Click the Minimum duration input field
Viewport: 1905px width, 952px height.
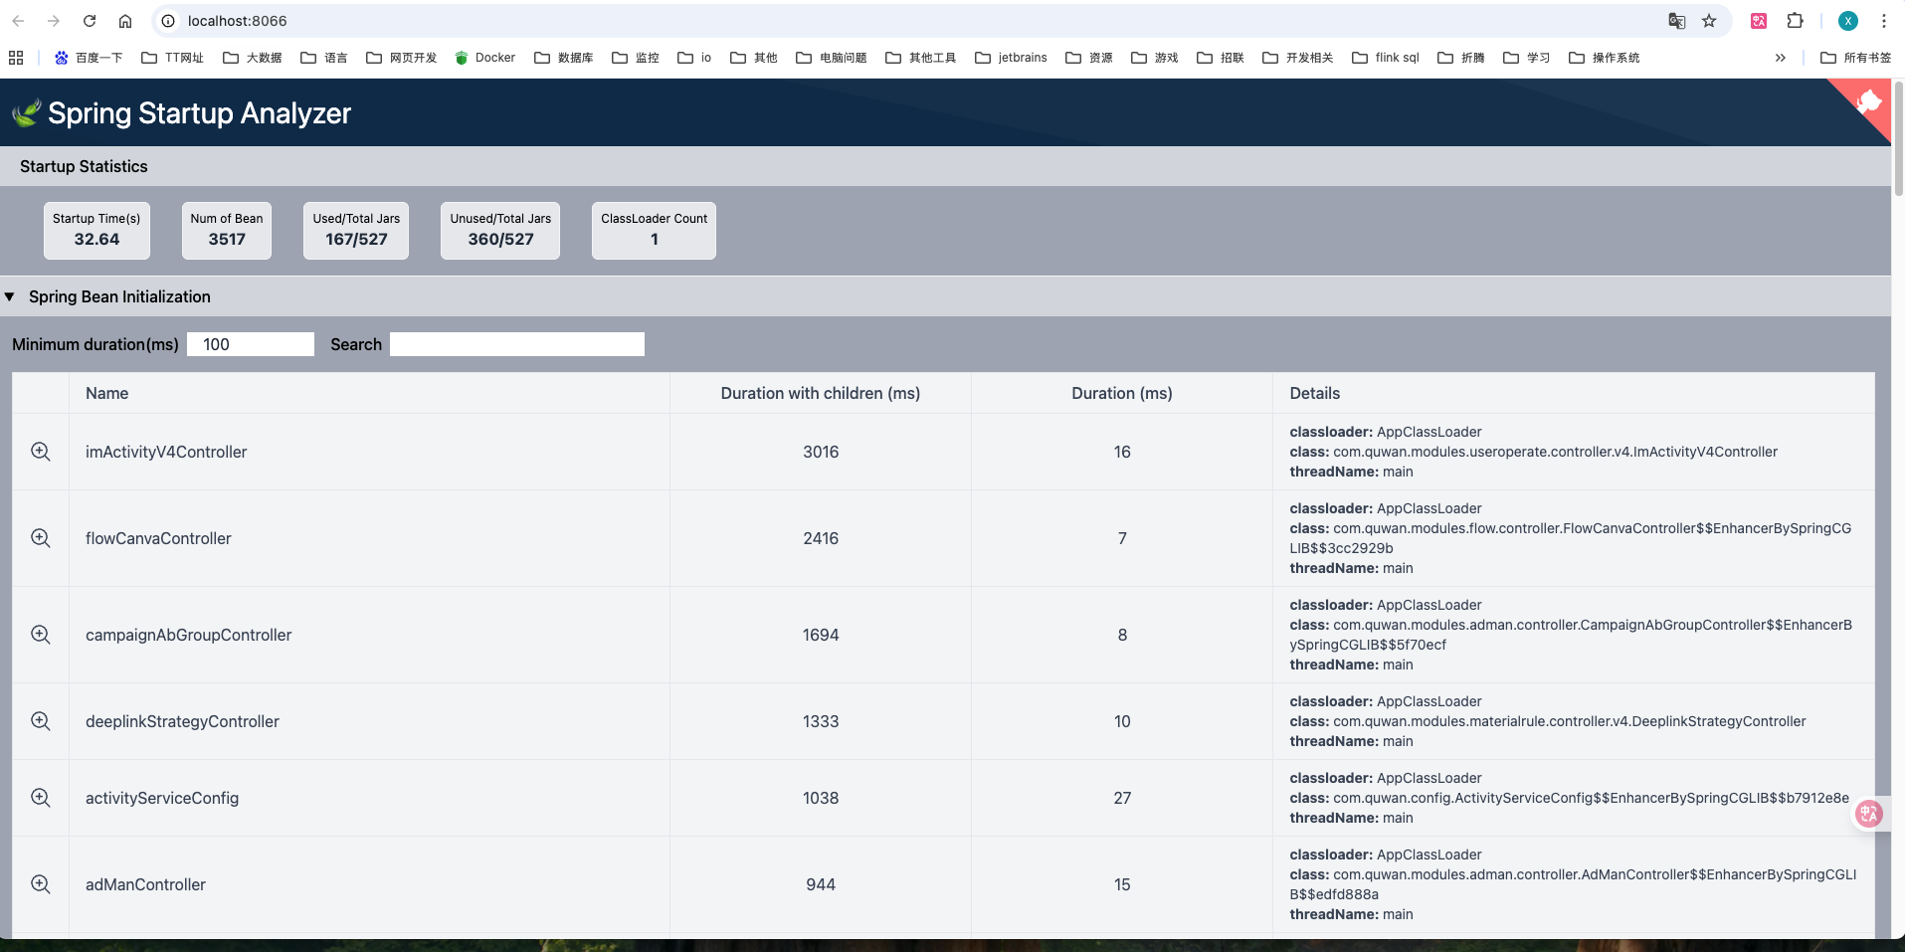click(x=251, y=344)
